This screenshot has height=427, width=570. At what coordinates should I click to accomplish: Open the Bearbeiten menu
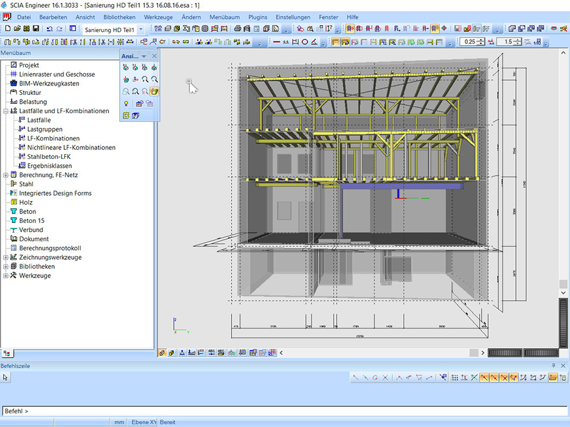[53, 17]
